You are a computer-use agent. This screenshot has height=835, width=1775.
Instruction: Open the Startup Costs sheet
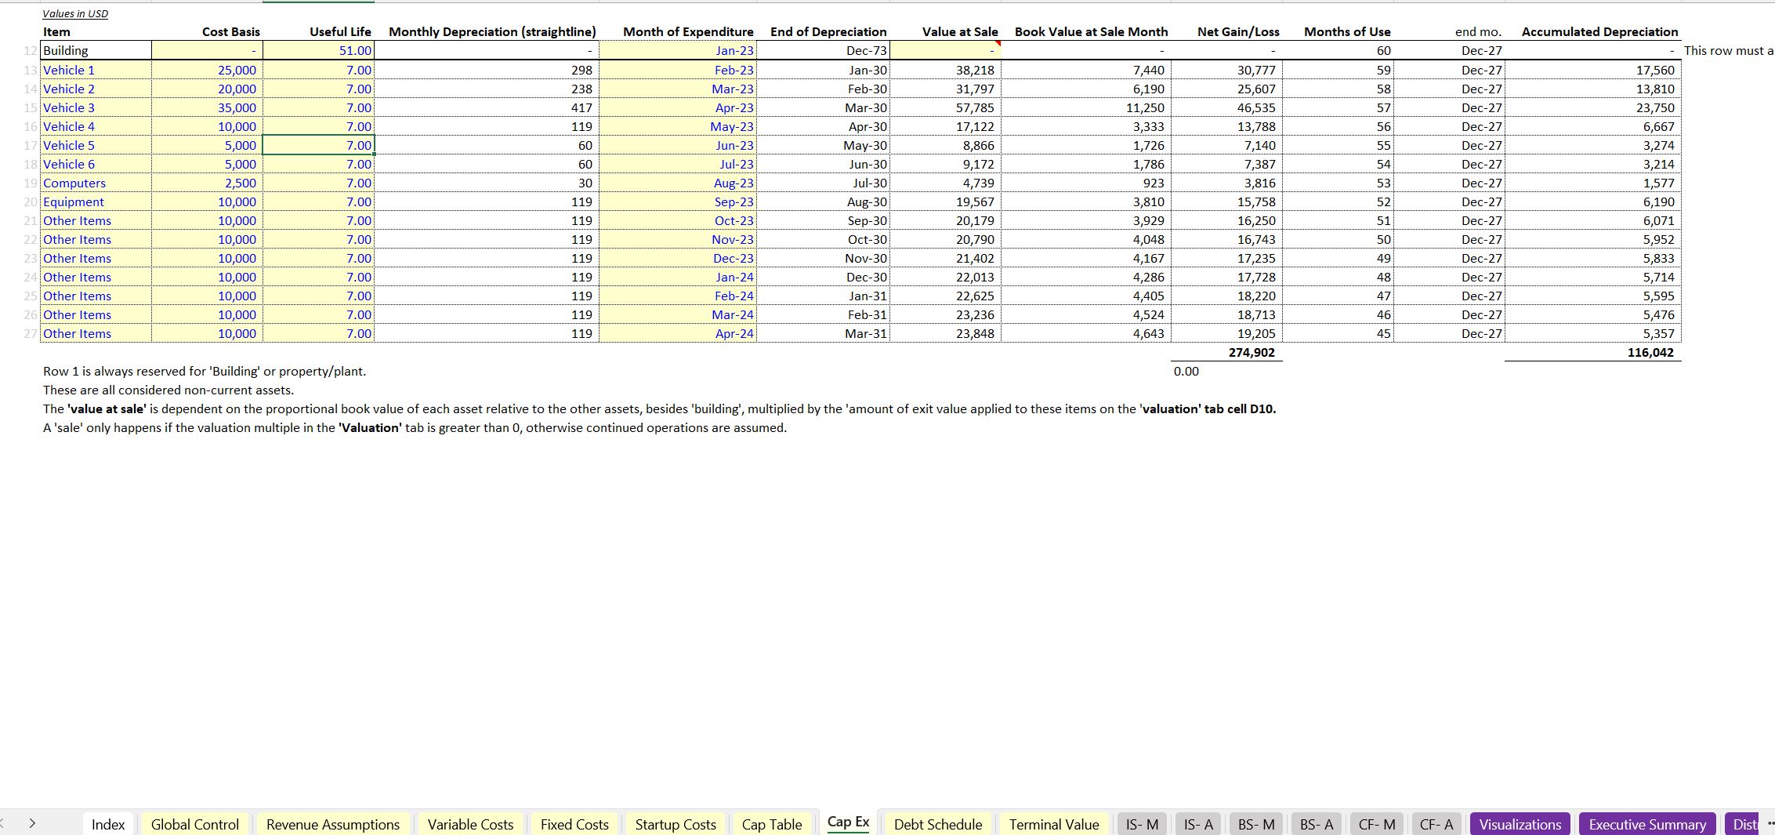click(675, 824)
